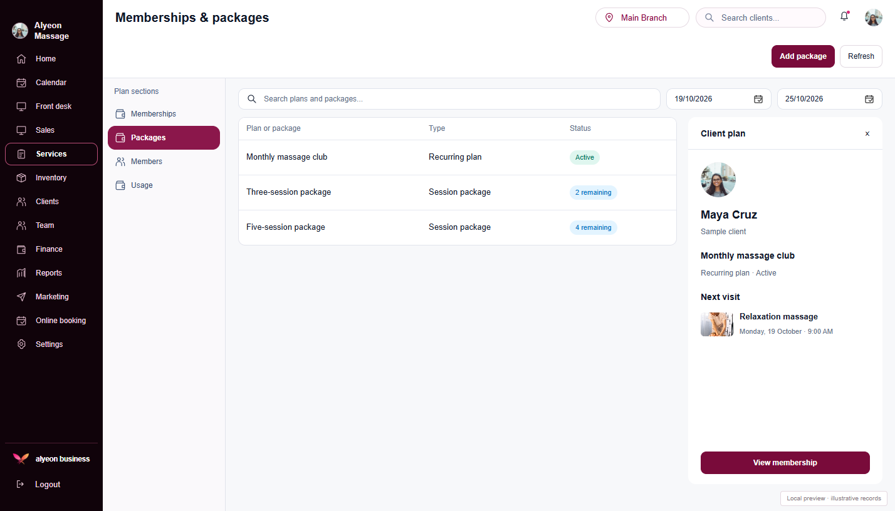The height and width of the screenshot is (511, 895).
Task: Click the Settings gear icon
Action: click(21, 344)
